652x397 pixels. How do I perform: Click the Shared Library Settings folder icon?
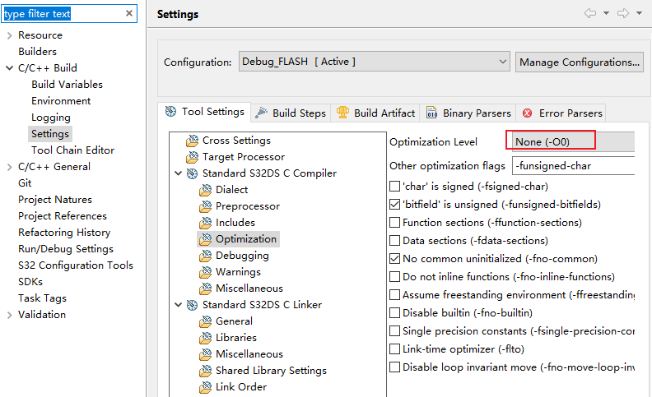click(x=206, y=371)
